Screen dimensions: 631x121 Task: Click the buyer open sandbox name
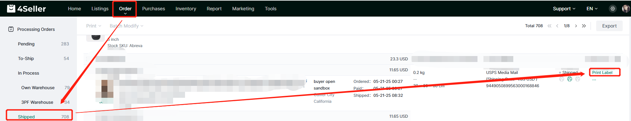[x=324, y=85]
